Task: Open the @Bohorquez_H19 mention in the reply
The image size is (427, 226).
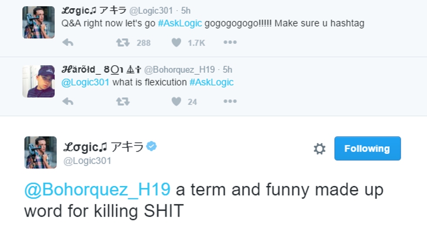Action: (x=98, y=190)
